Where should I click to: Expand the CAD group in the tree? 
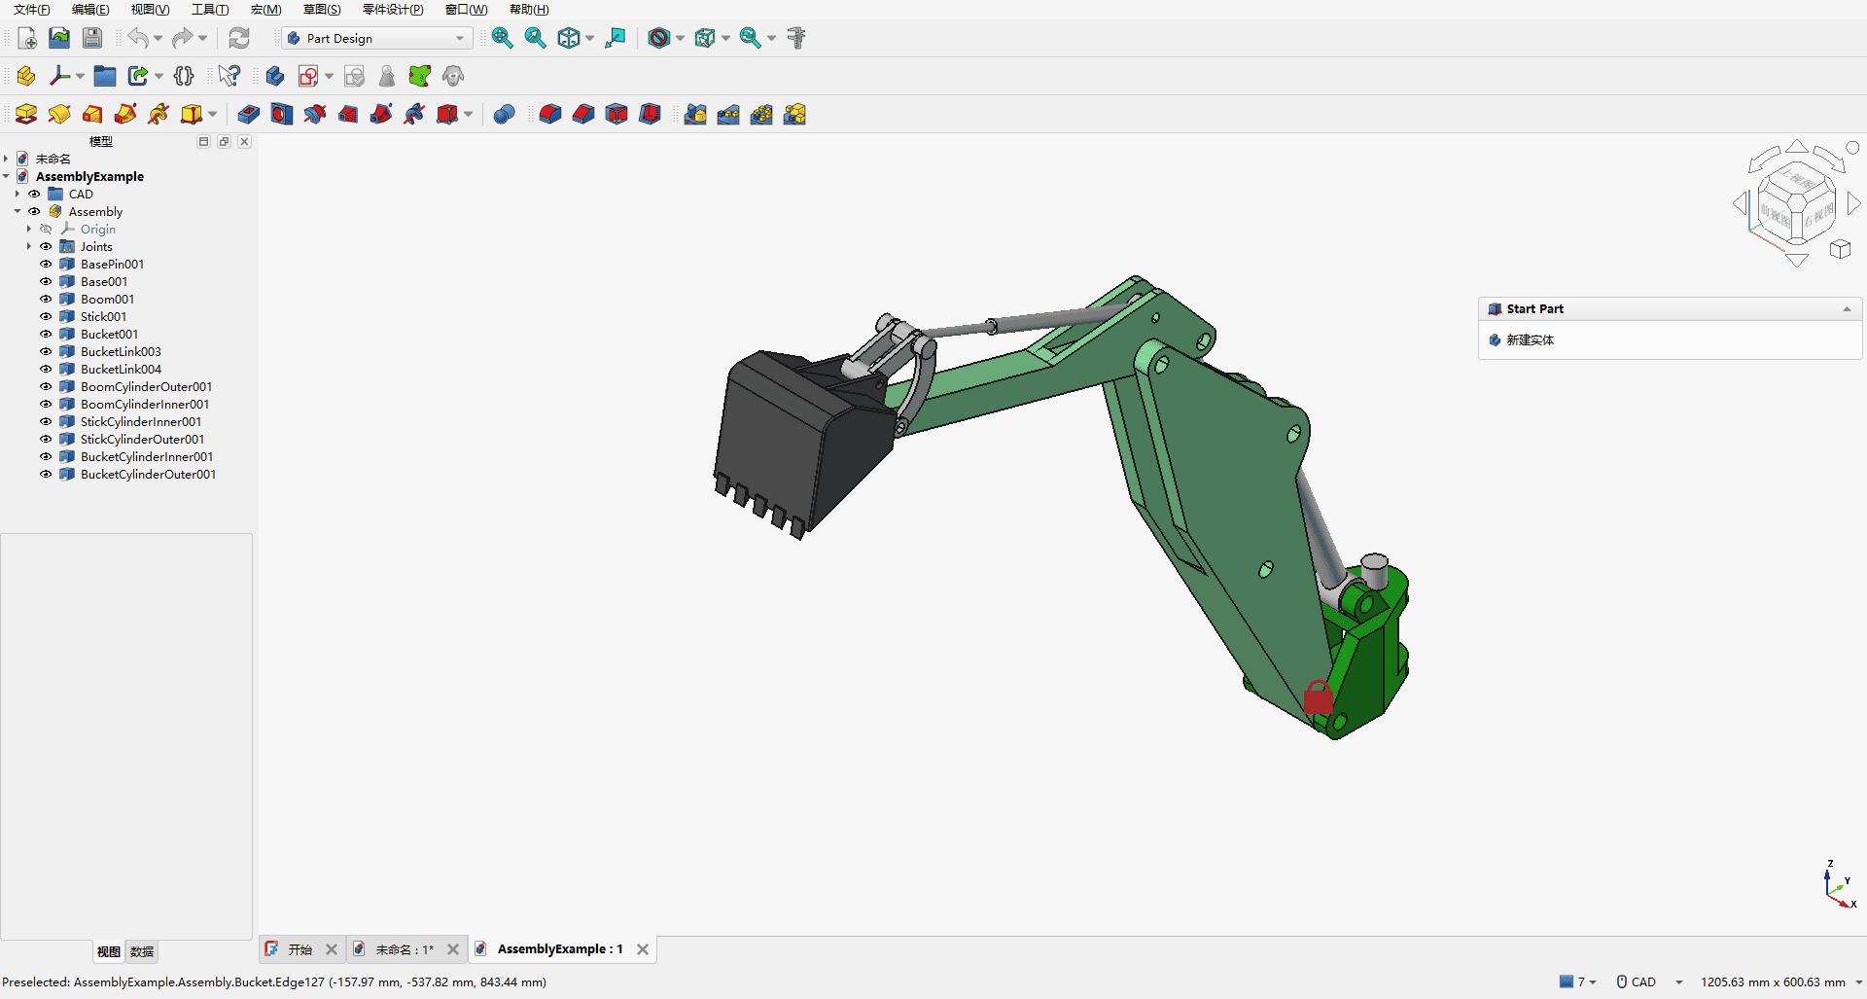tap(18, 194)
